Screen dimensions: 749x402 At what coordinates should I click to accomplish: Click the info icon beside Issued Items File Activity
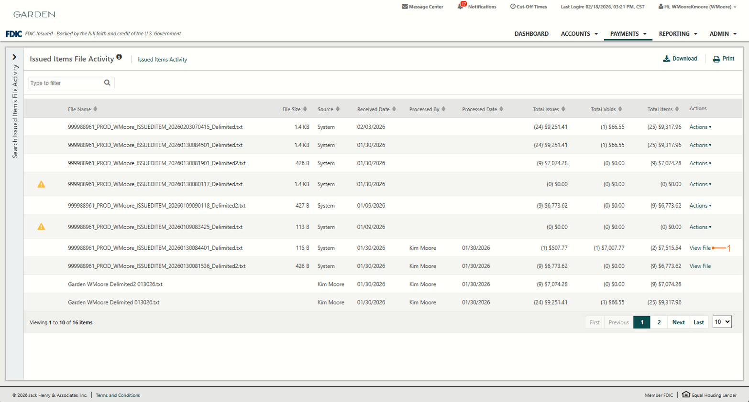pyautogui.click(x=119, y=57)
